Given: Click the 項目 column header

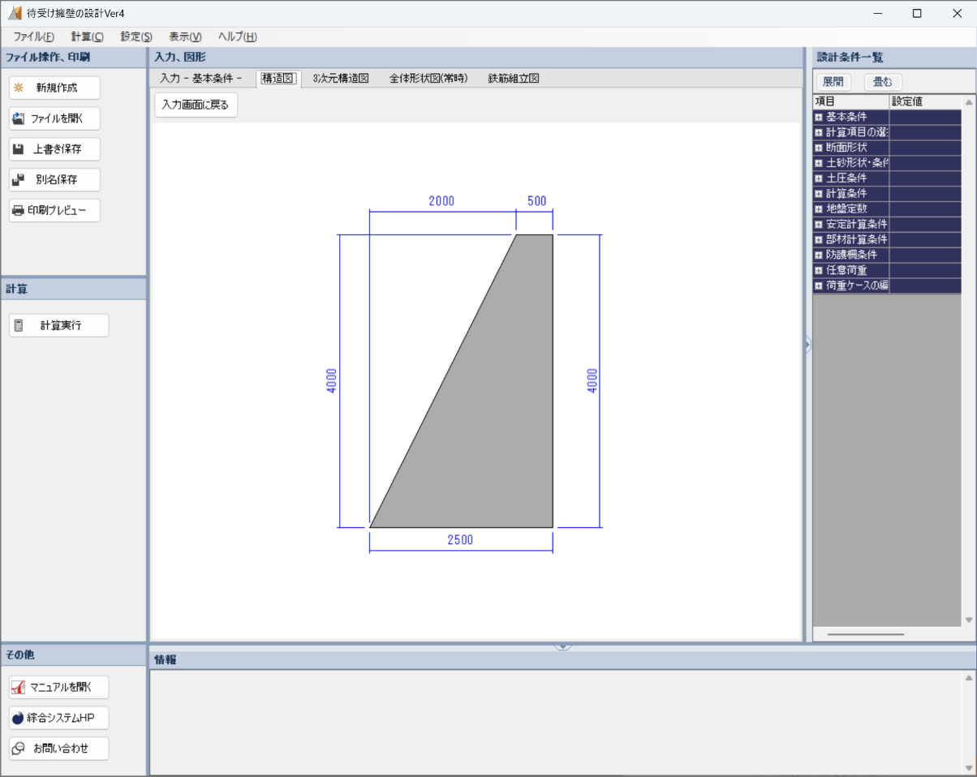Looking at the screenshot, I should [x=851, y=102].
